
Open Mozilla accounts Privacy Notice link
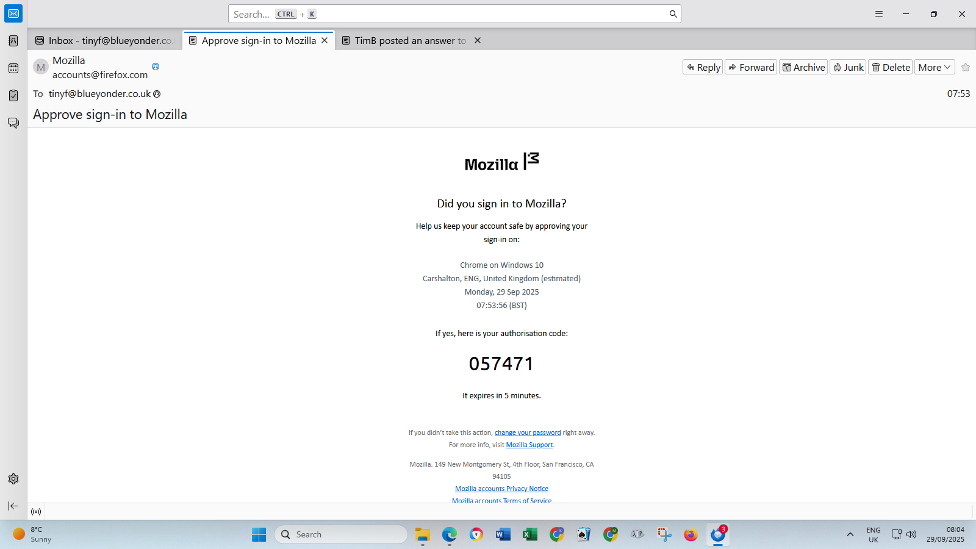pos(501,489)
